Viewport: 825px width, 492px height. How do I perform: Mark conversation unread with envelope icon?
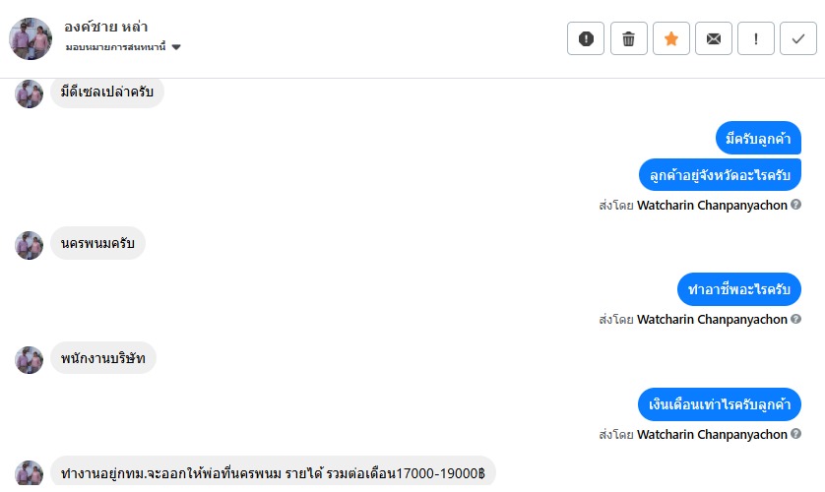(714, 38)
